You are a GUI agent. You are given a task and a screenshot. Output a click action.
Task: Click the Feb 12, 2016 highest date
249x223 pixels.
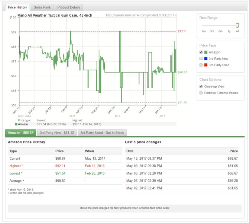pyautogui.click(x=95, y=166)
